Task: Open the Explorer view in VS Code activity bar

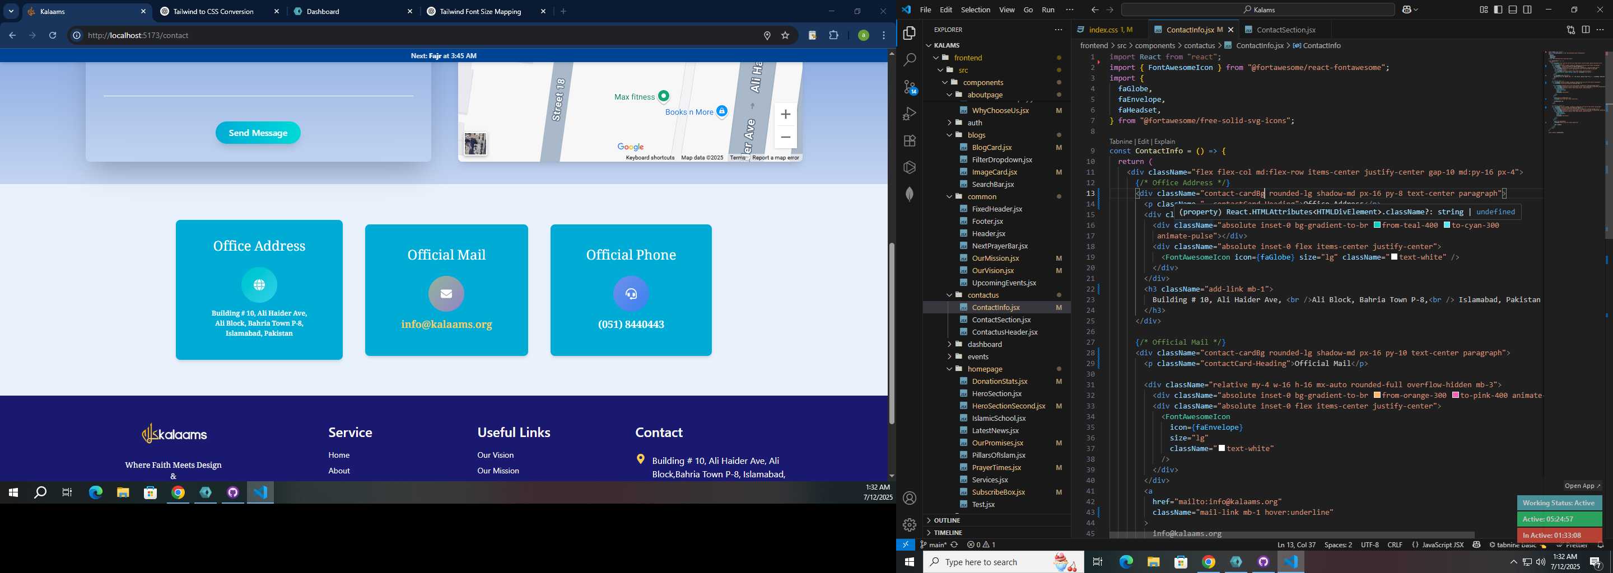Action: (x=909, y=33)
